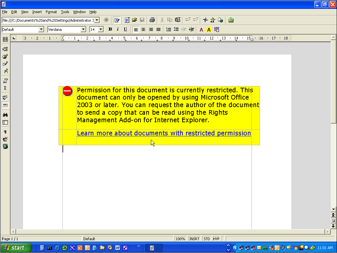337x253 pixels.
Task: Click the Decrease Indent icon
Action: [x=184, y=30]
